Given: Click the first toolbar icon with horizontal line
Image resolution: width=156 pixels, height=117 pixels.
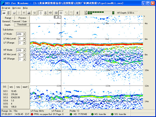Looking at the screenshot, I should (x=4, y=12).
